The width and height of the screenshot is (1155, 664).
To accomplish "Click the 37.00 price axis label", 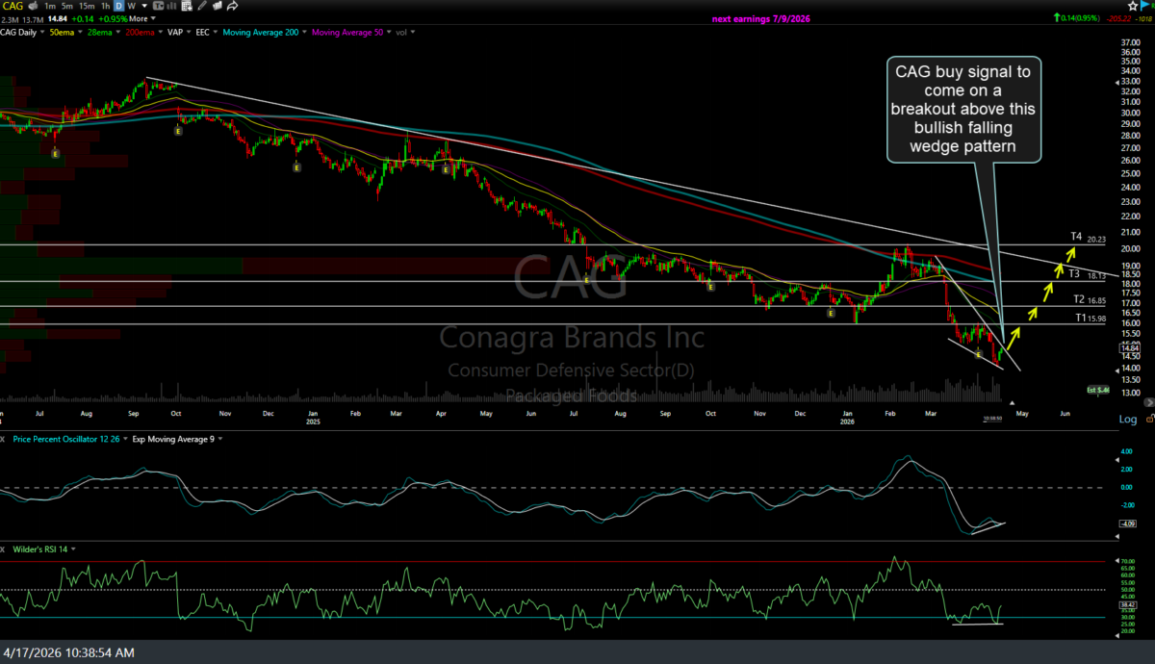I will pyautogui.click(x=1132, y=43).
